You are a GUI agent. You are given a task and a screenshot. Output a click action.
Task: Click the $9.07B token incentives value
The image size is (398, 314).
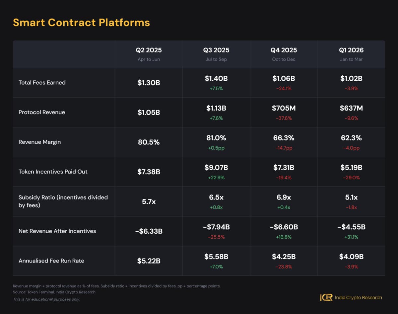(216, 168)
